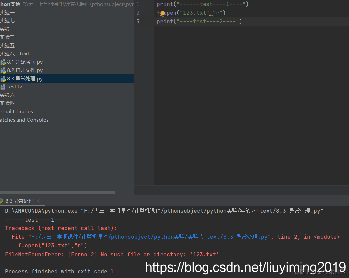
Task: Open the 实验一 folder in project tree
Action: [7, 13]
